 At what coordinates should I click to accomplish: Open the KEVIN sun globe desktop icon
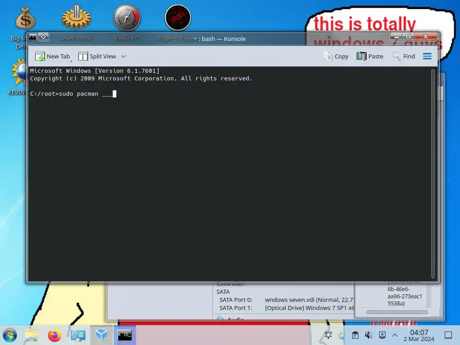pos(18,72)
